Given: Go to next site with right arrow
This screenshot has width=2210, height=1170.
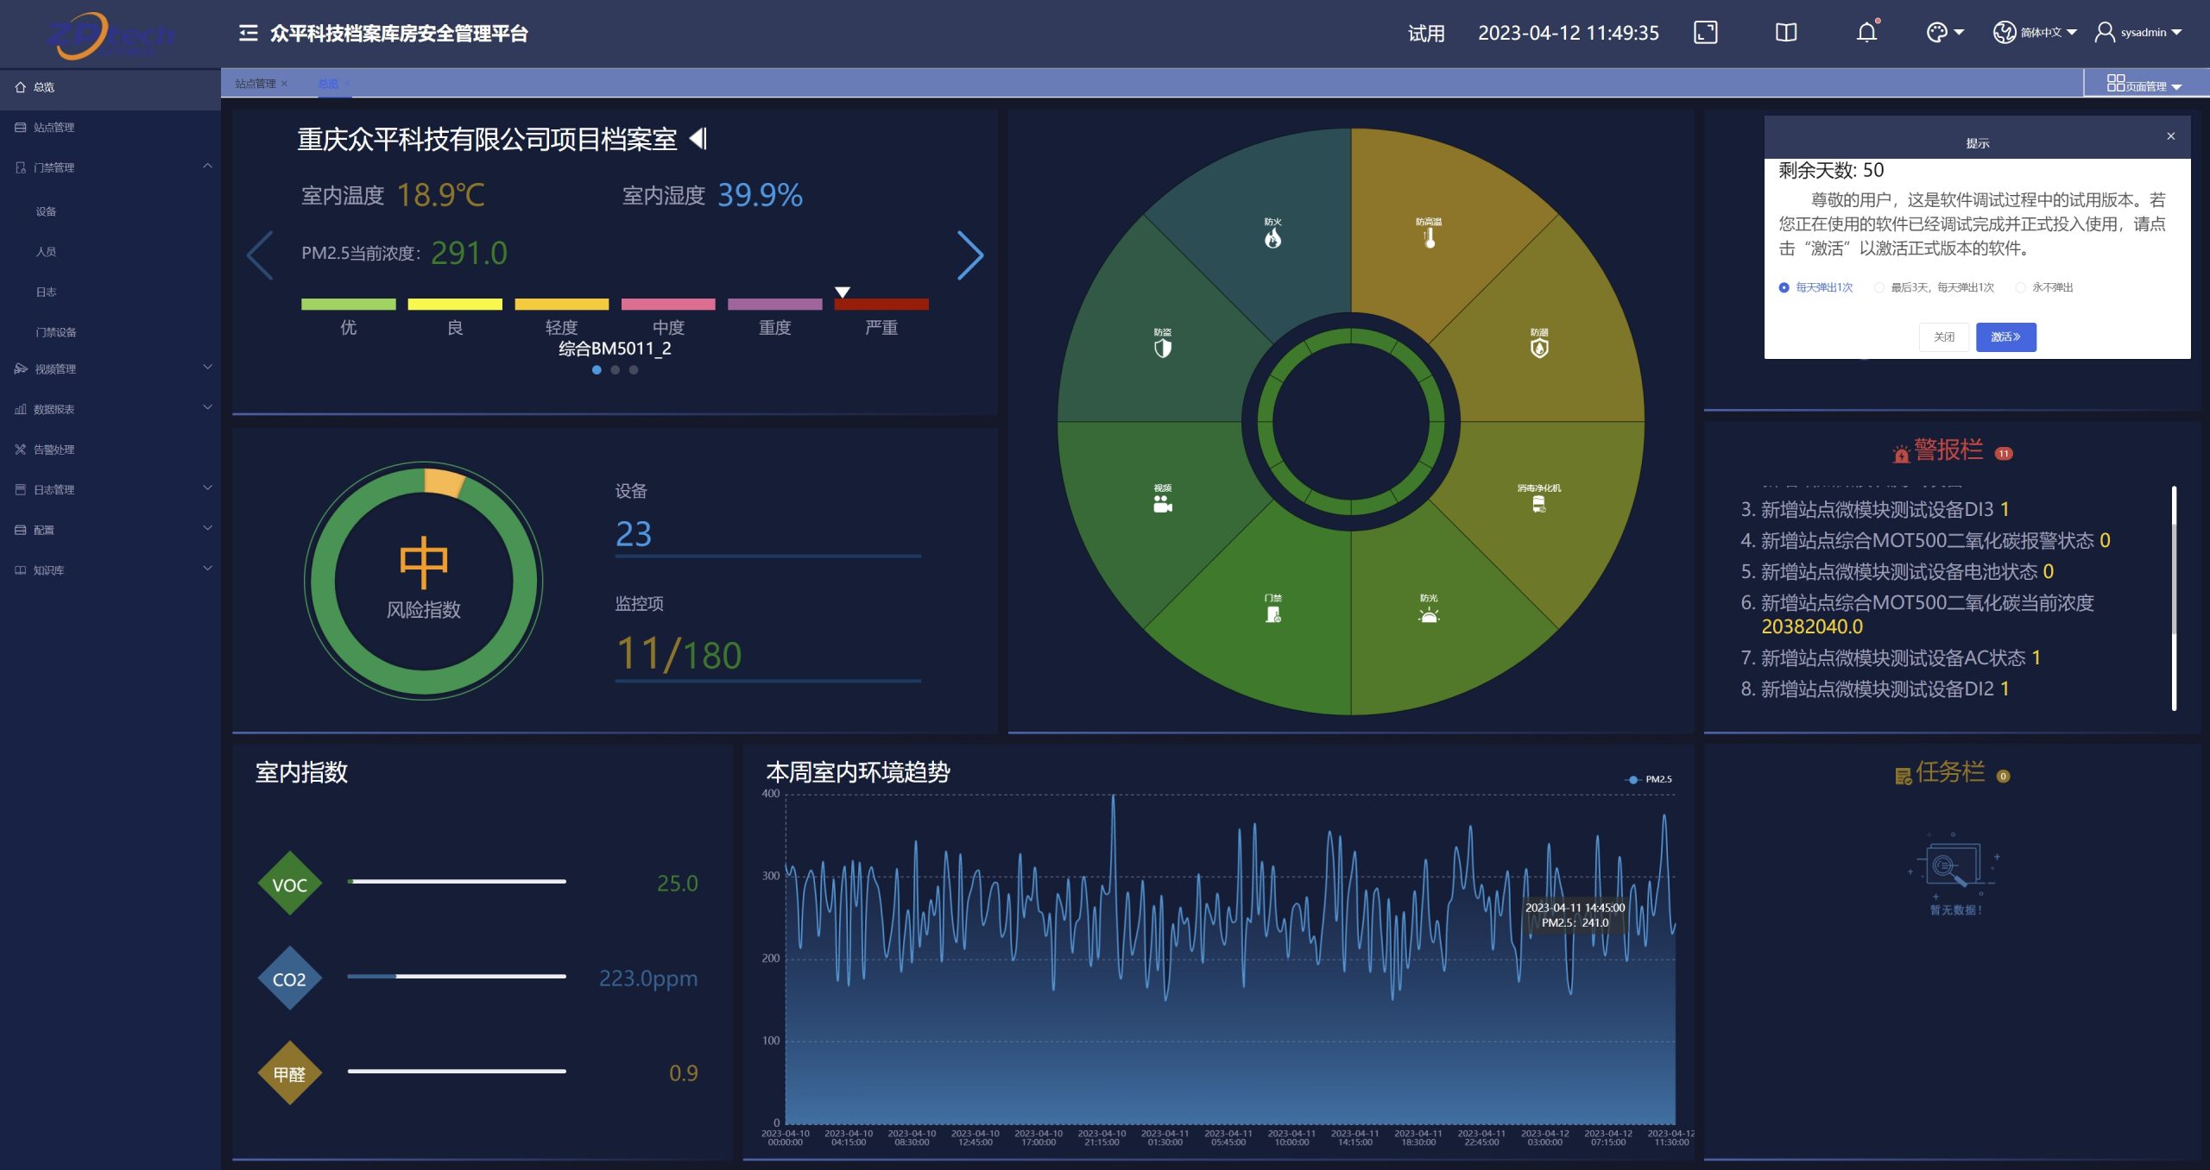Looking at the screenshot, I should (x=970, y=255).
